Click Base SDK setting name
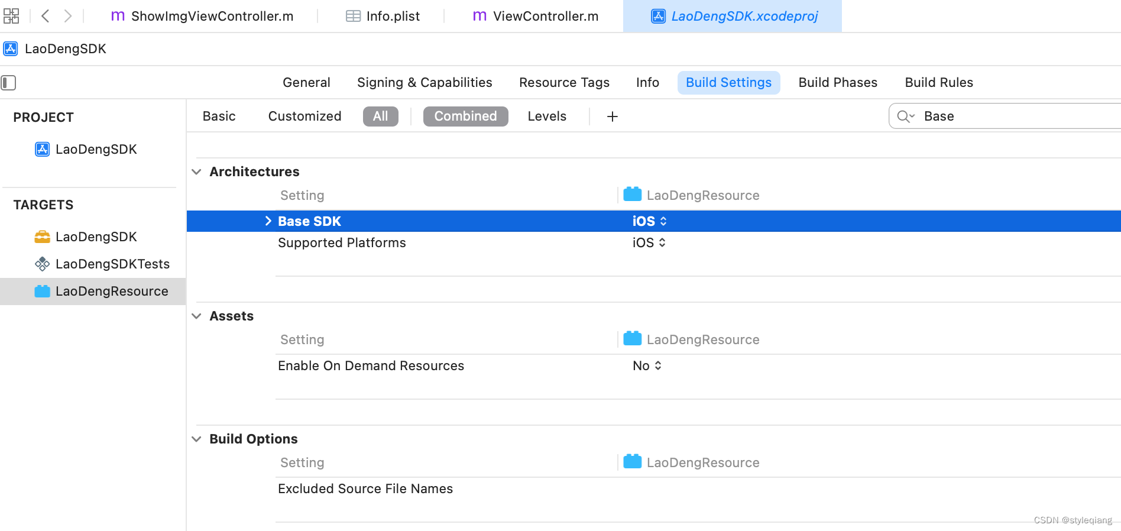The image size is (1121, 531). coord(309,221)
